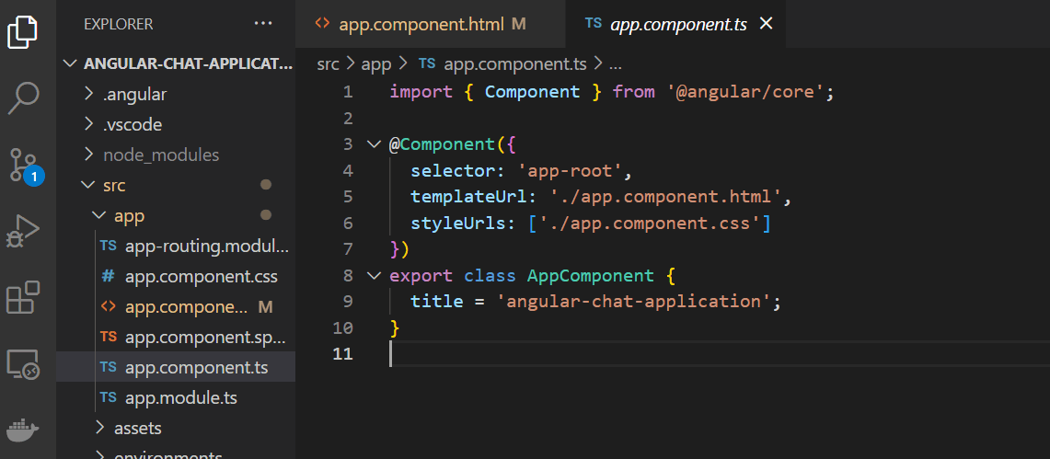The image size is (1050, 459).
Task: Open the Search view icon
Action: tap(23, 97)
